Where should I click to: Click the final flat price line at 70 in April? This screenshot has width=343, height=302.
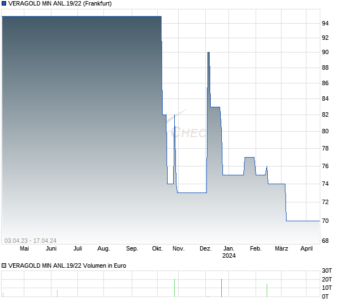click(x=303, y=221)
